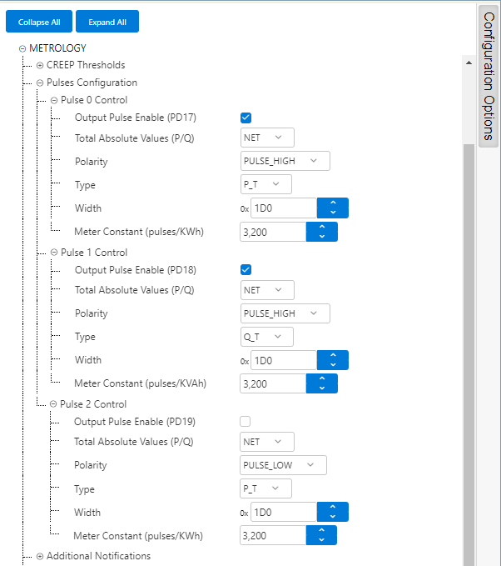The height and width of the screenshot is (566, 501).
Task: Click Pulse 0 Width stepper arrows
Action: point(333,208)
